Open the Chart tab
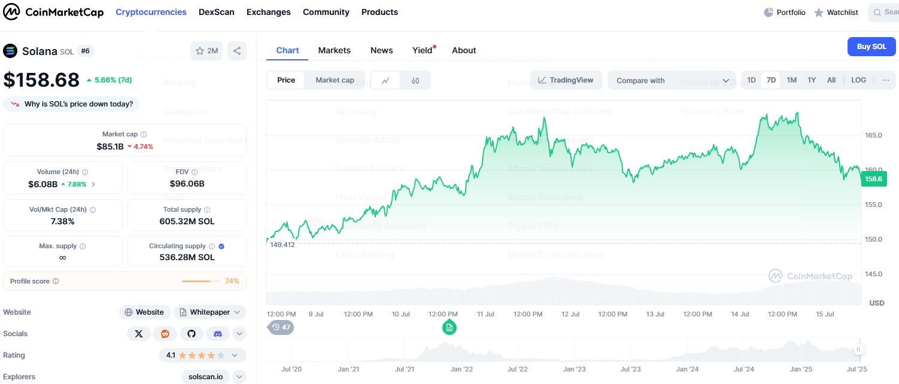 pos(287,50)
